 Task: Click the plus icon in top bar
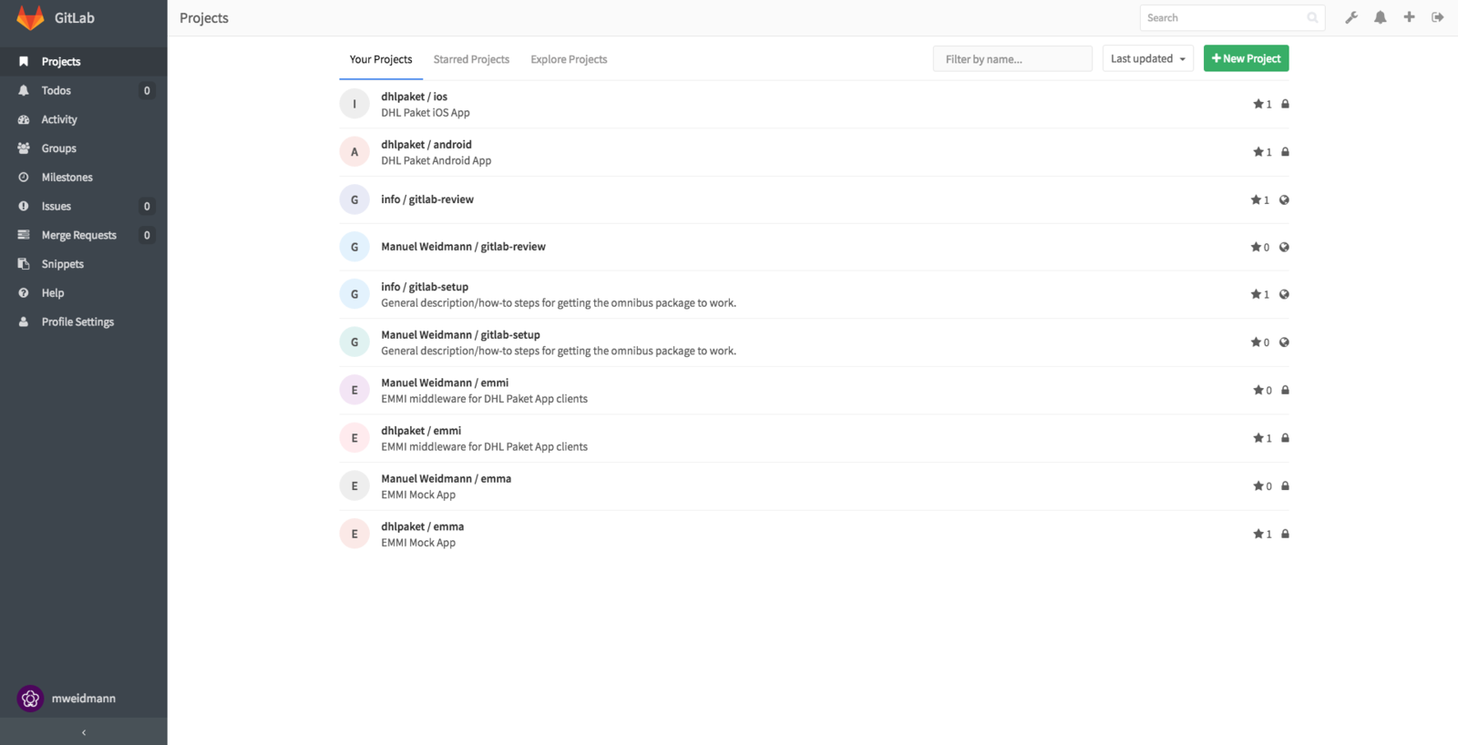tap(1409, 17)
